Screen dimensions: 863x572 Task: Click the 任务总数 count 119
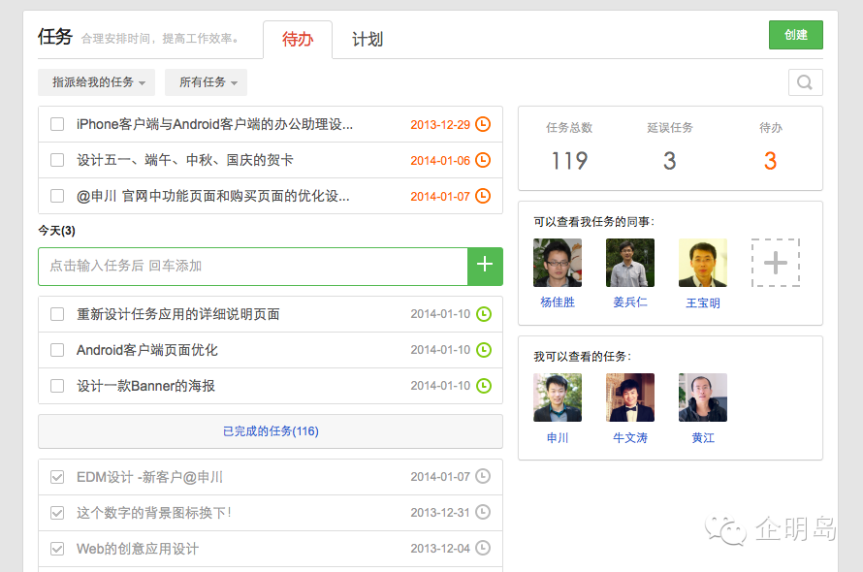[569, 161]
